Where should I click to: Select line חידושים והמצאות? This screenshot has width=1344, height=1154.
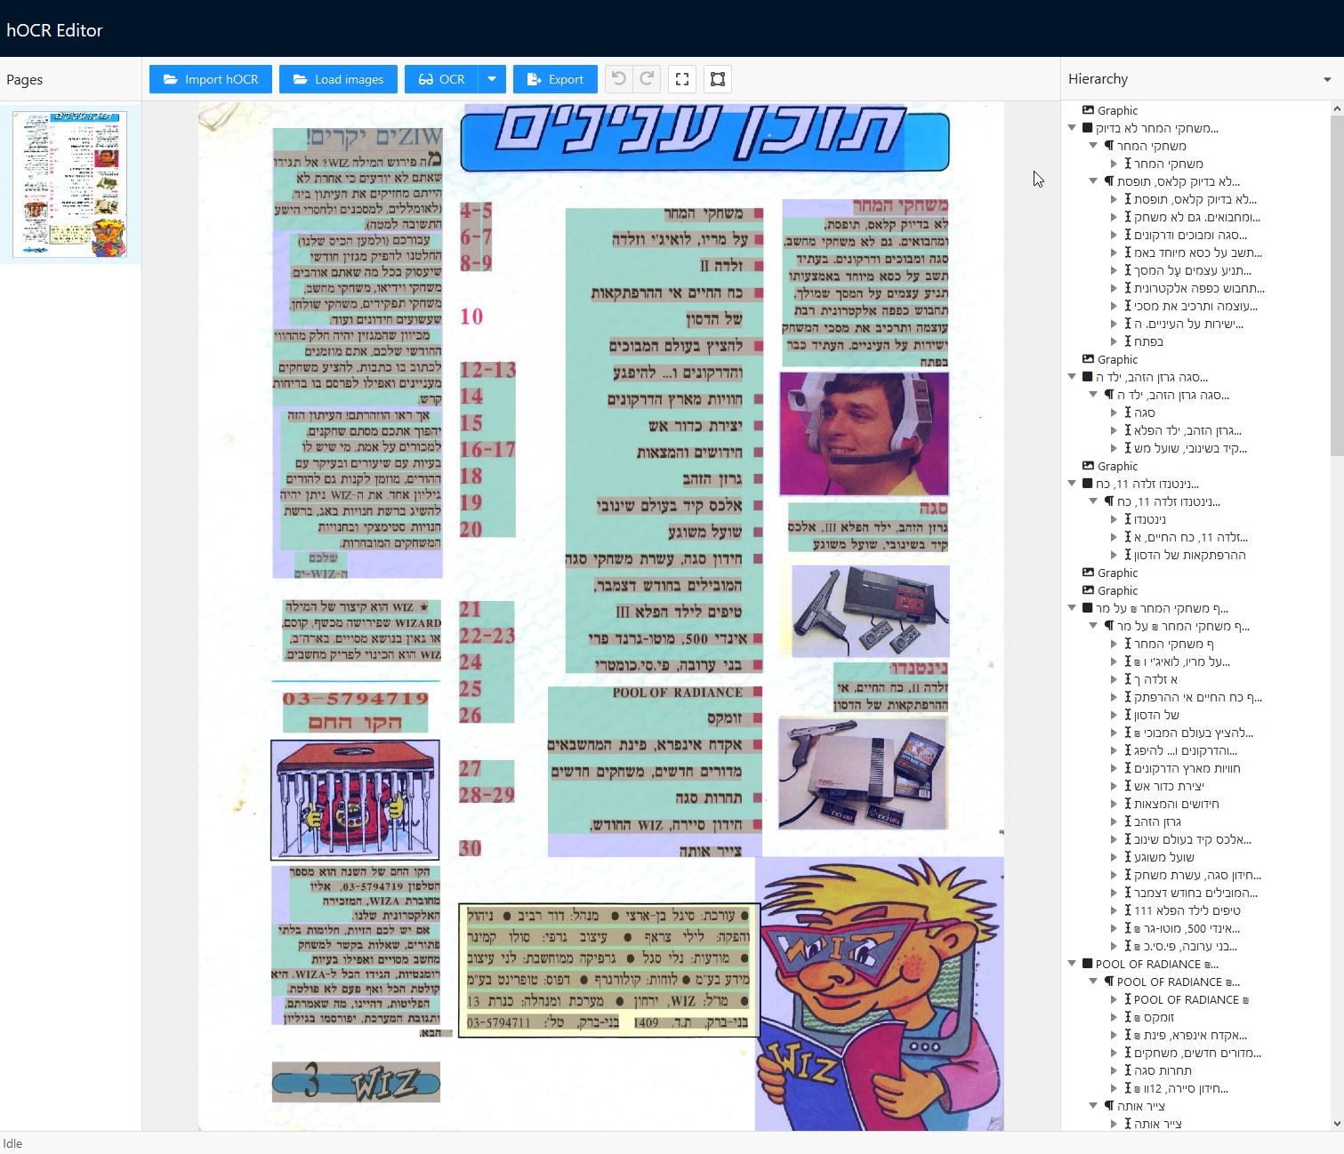(x=1176, y=804)
